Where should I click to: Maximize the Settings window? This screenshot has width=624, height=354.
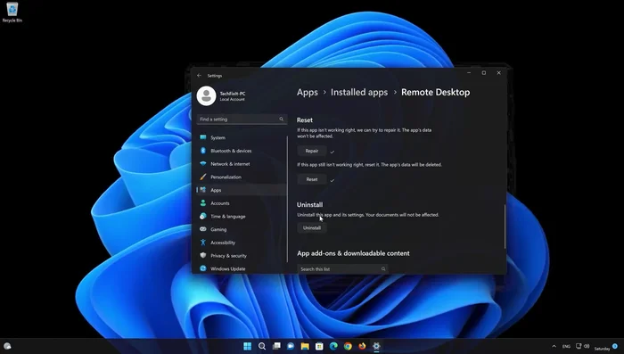click(x=484, y=73)
